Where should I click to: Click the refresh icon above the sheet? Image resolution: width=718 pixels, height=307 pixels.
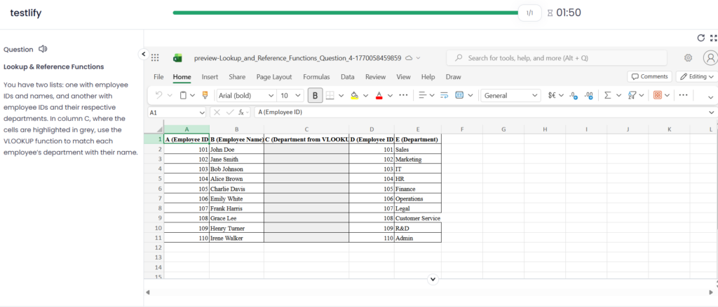pyautogui.click(x=700, y=38)
